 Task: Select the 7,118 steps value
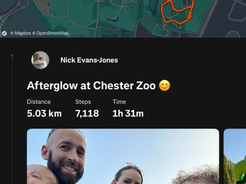[x=87, y=113]
